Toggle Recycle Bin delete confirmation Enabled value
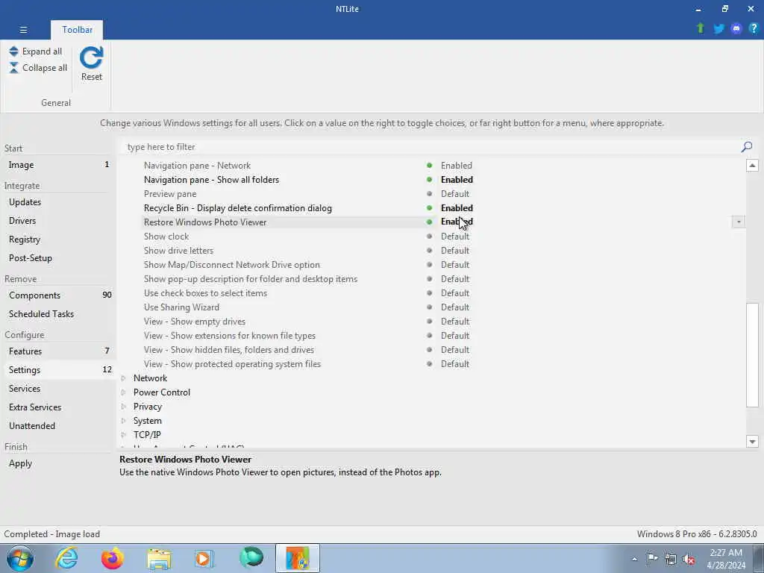The width and height of the screenshot is (764, 573). tap(457, 208)
